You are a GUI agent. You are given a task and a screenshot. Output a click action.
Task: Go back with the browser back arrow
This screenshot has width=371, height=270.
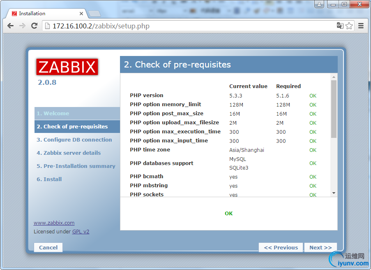tap(10, 26)
